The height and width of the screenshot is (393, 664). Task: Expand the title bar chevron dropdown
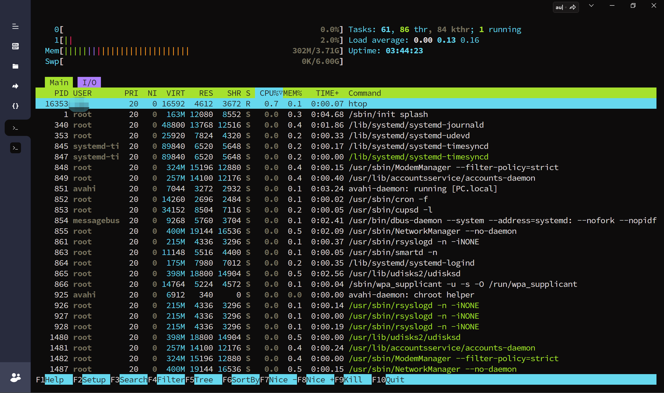pyautogui.click(x=591, y=5)
